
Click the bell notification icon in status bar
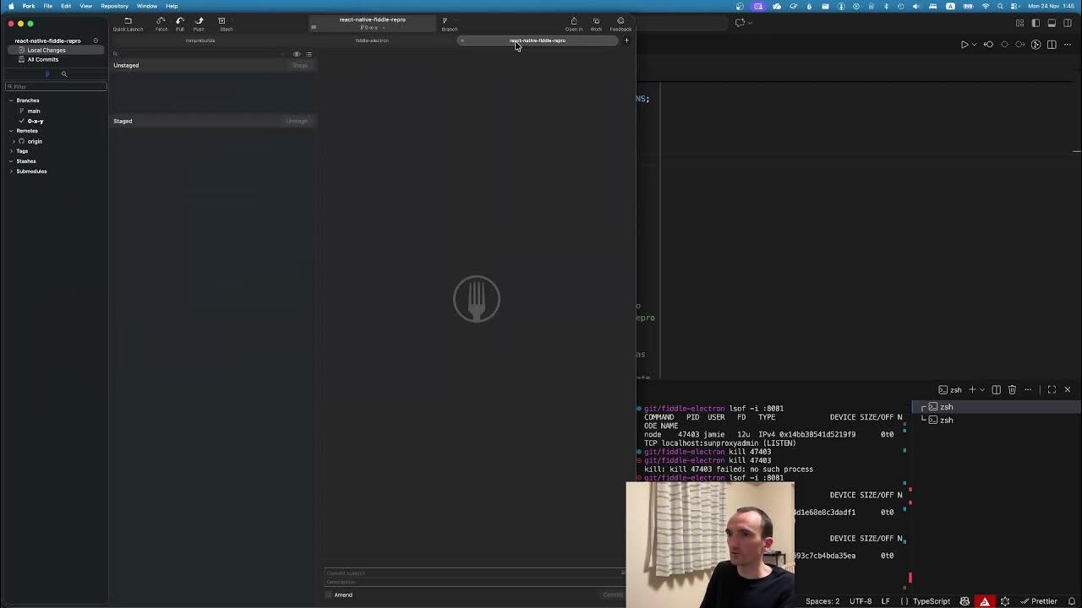click(1071, 601)
